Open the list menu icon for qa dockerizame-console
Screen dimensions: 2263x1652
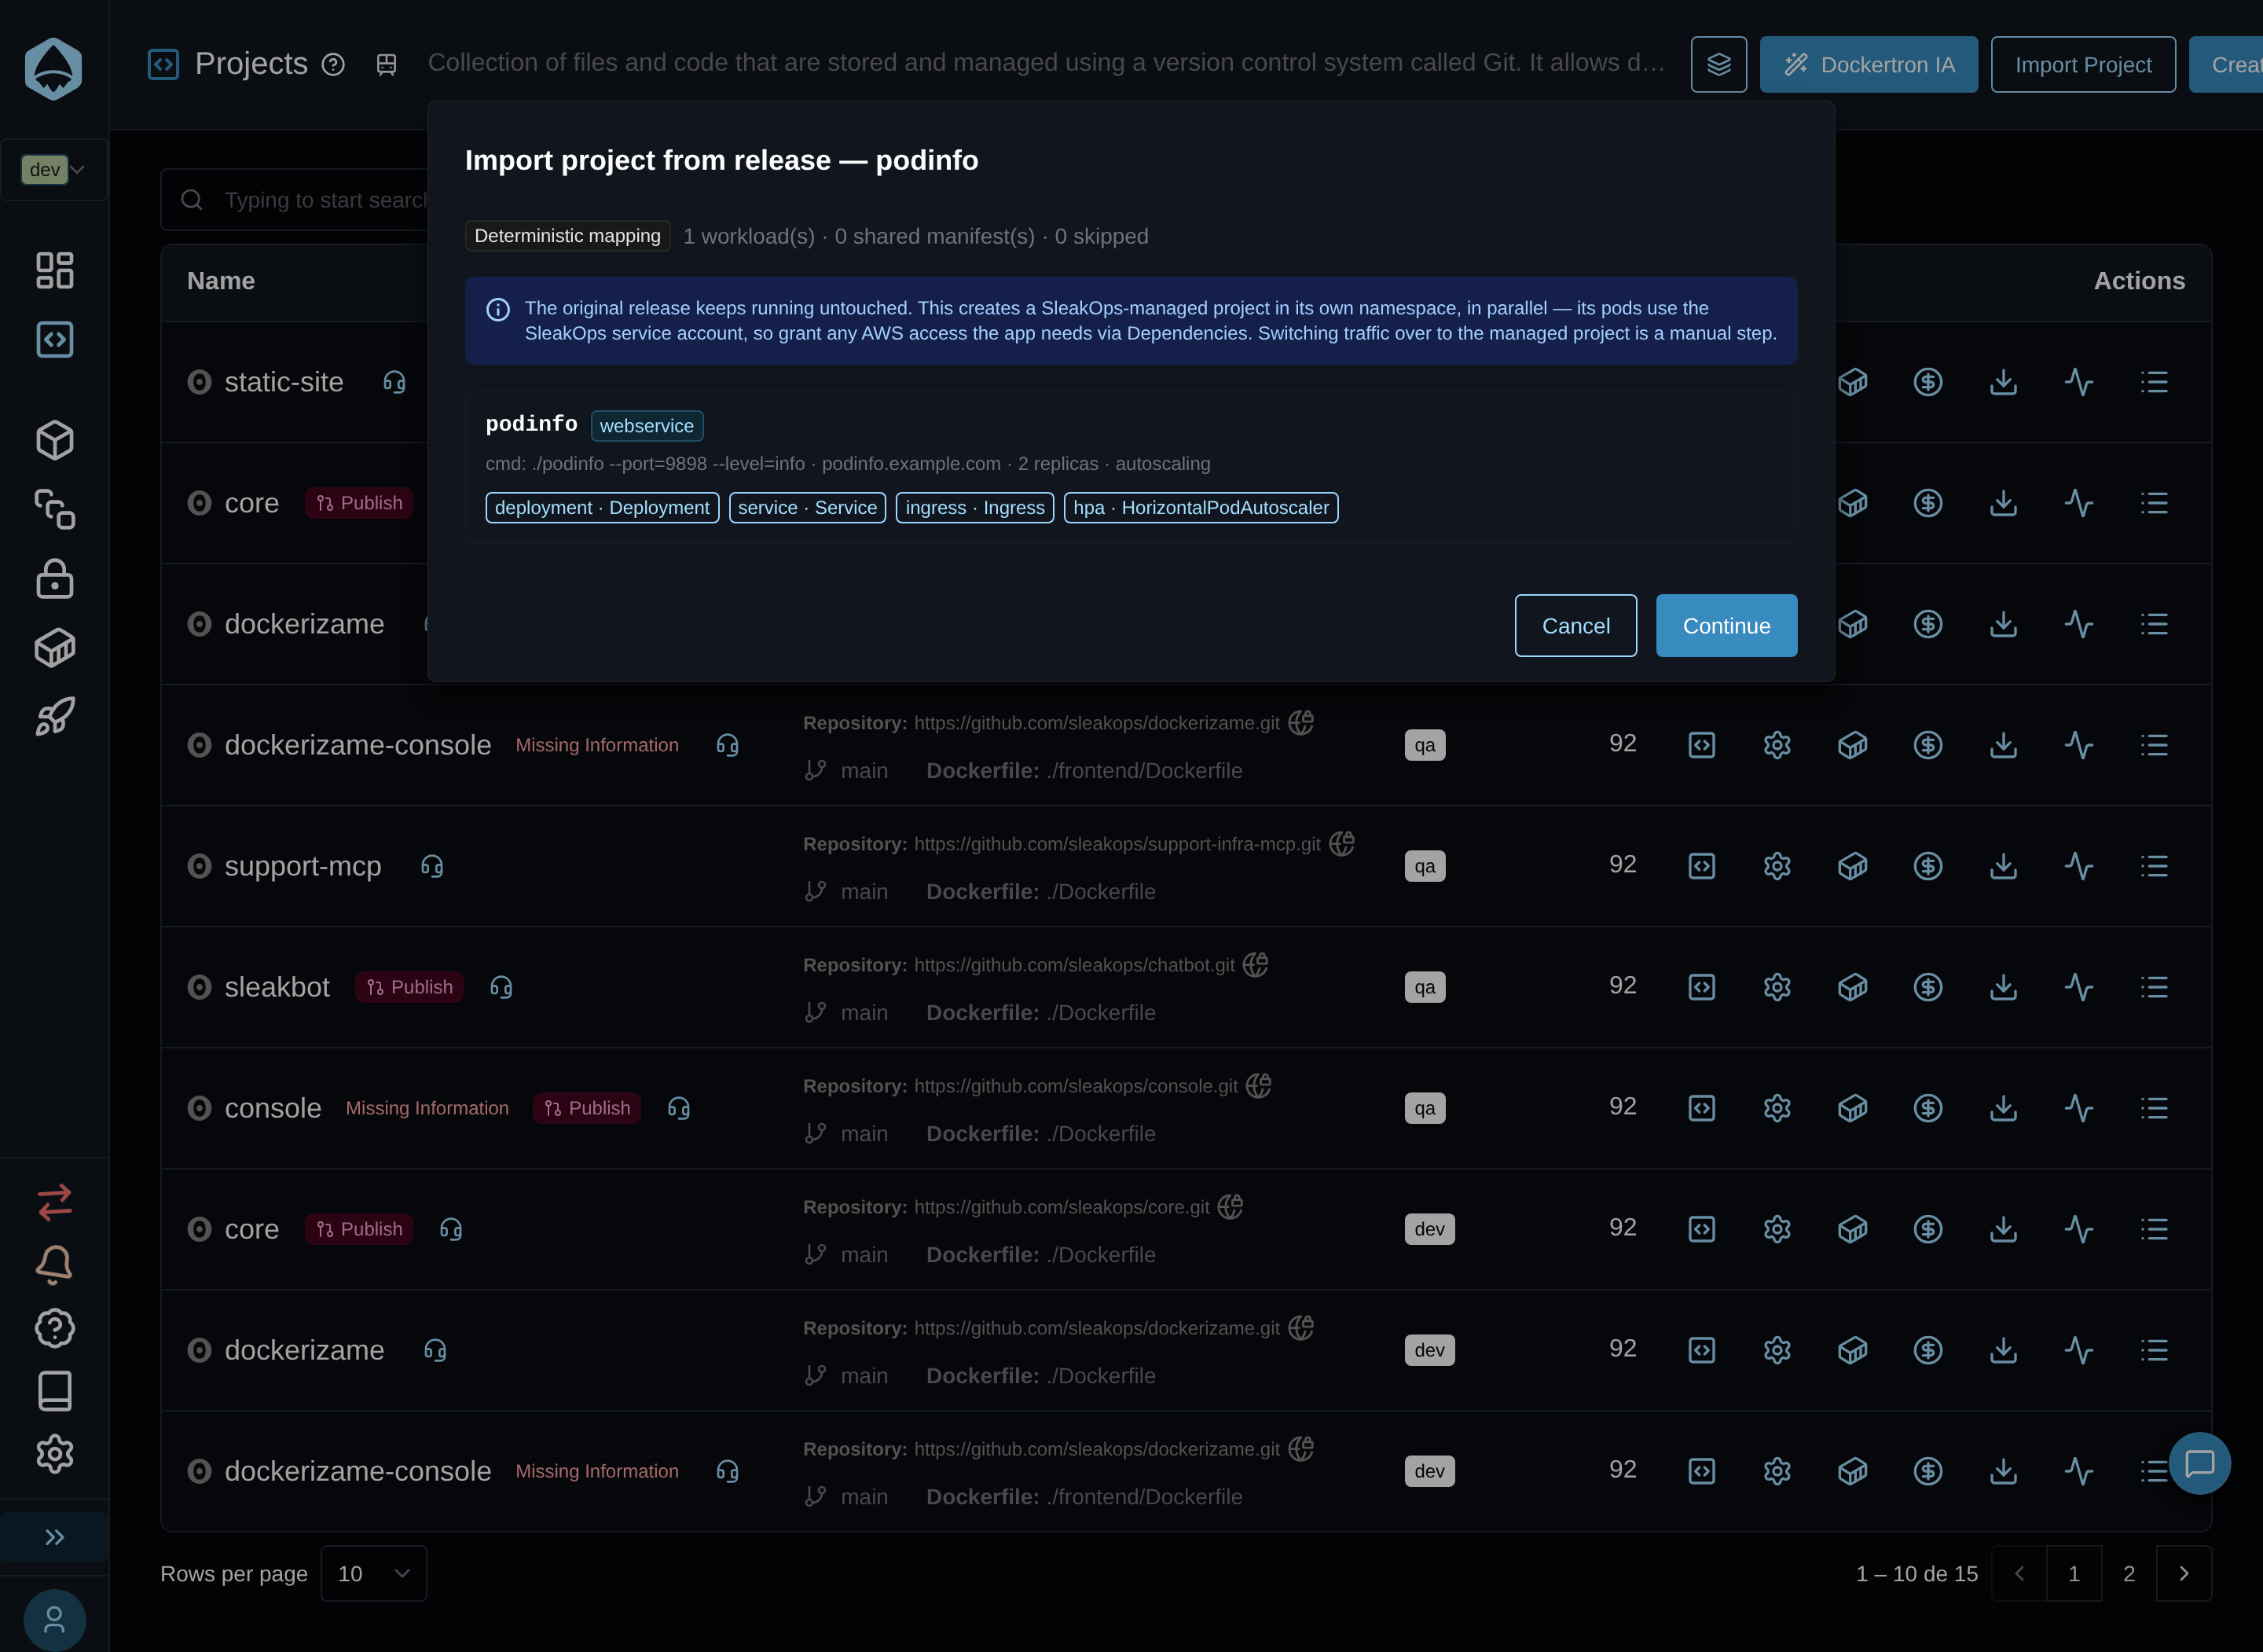coord(2154,745)
